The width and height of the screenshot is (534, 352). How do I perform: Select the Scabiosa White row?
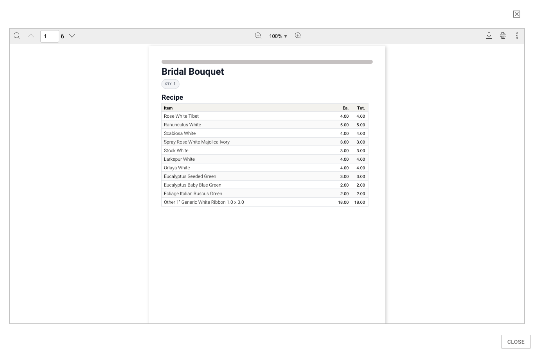click(x=265, y=133)
